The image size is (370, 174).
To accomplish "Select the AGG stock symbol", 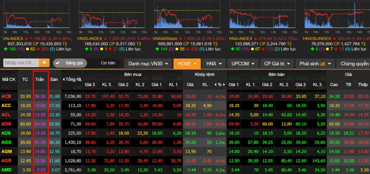I will [x=6, y=142].
